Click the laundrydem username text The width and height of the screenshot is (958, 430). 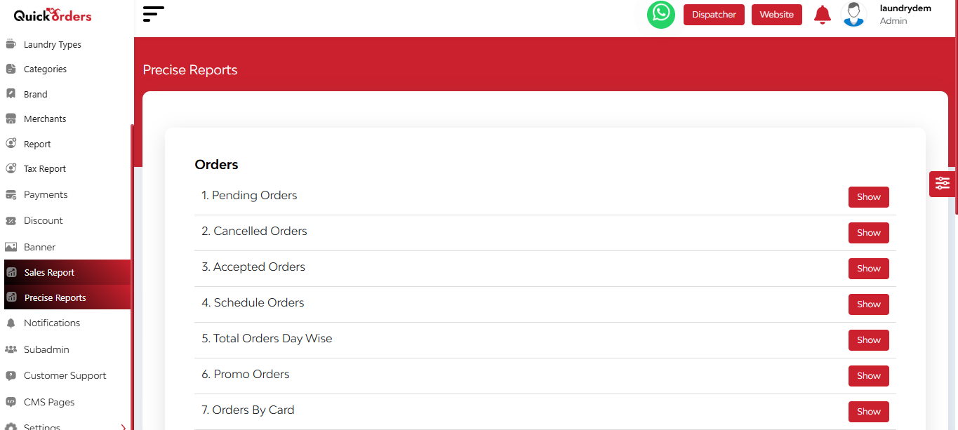[x=905, y=8]
